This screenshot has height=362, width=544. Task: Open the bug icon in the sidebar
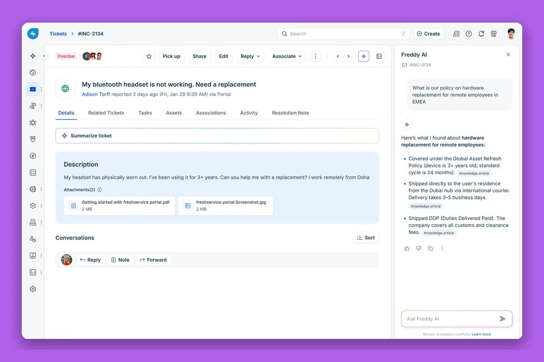click(x=33, y=123)
